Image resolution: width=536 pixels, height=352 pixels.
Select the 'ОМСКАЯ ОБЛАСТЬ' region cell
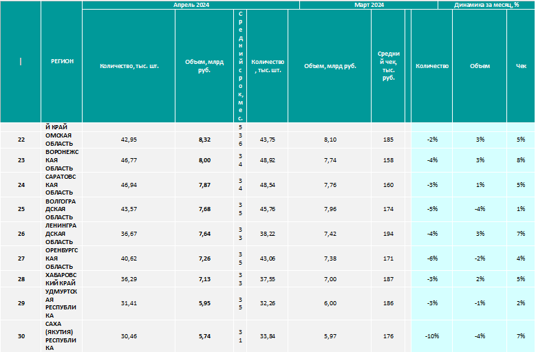(x=61, y=140)
